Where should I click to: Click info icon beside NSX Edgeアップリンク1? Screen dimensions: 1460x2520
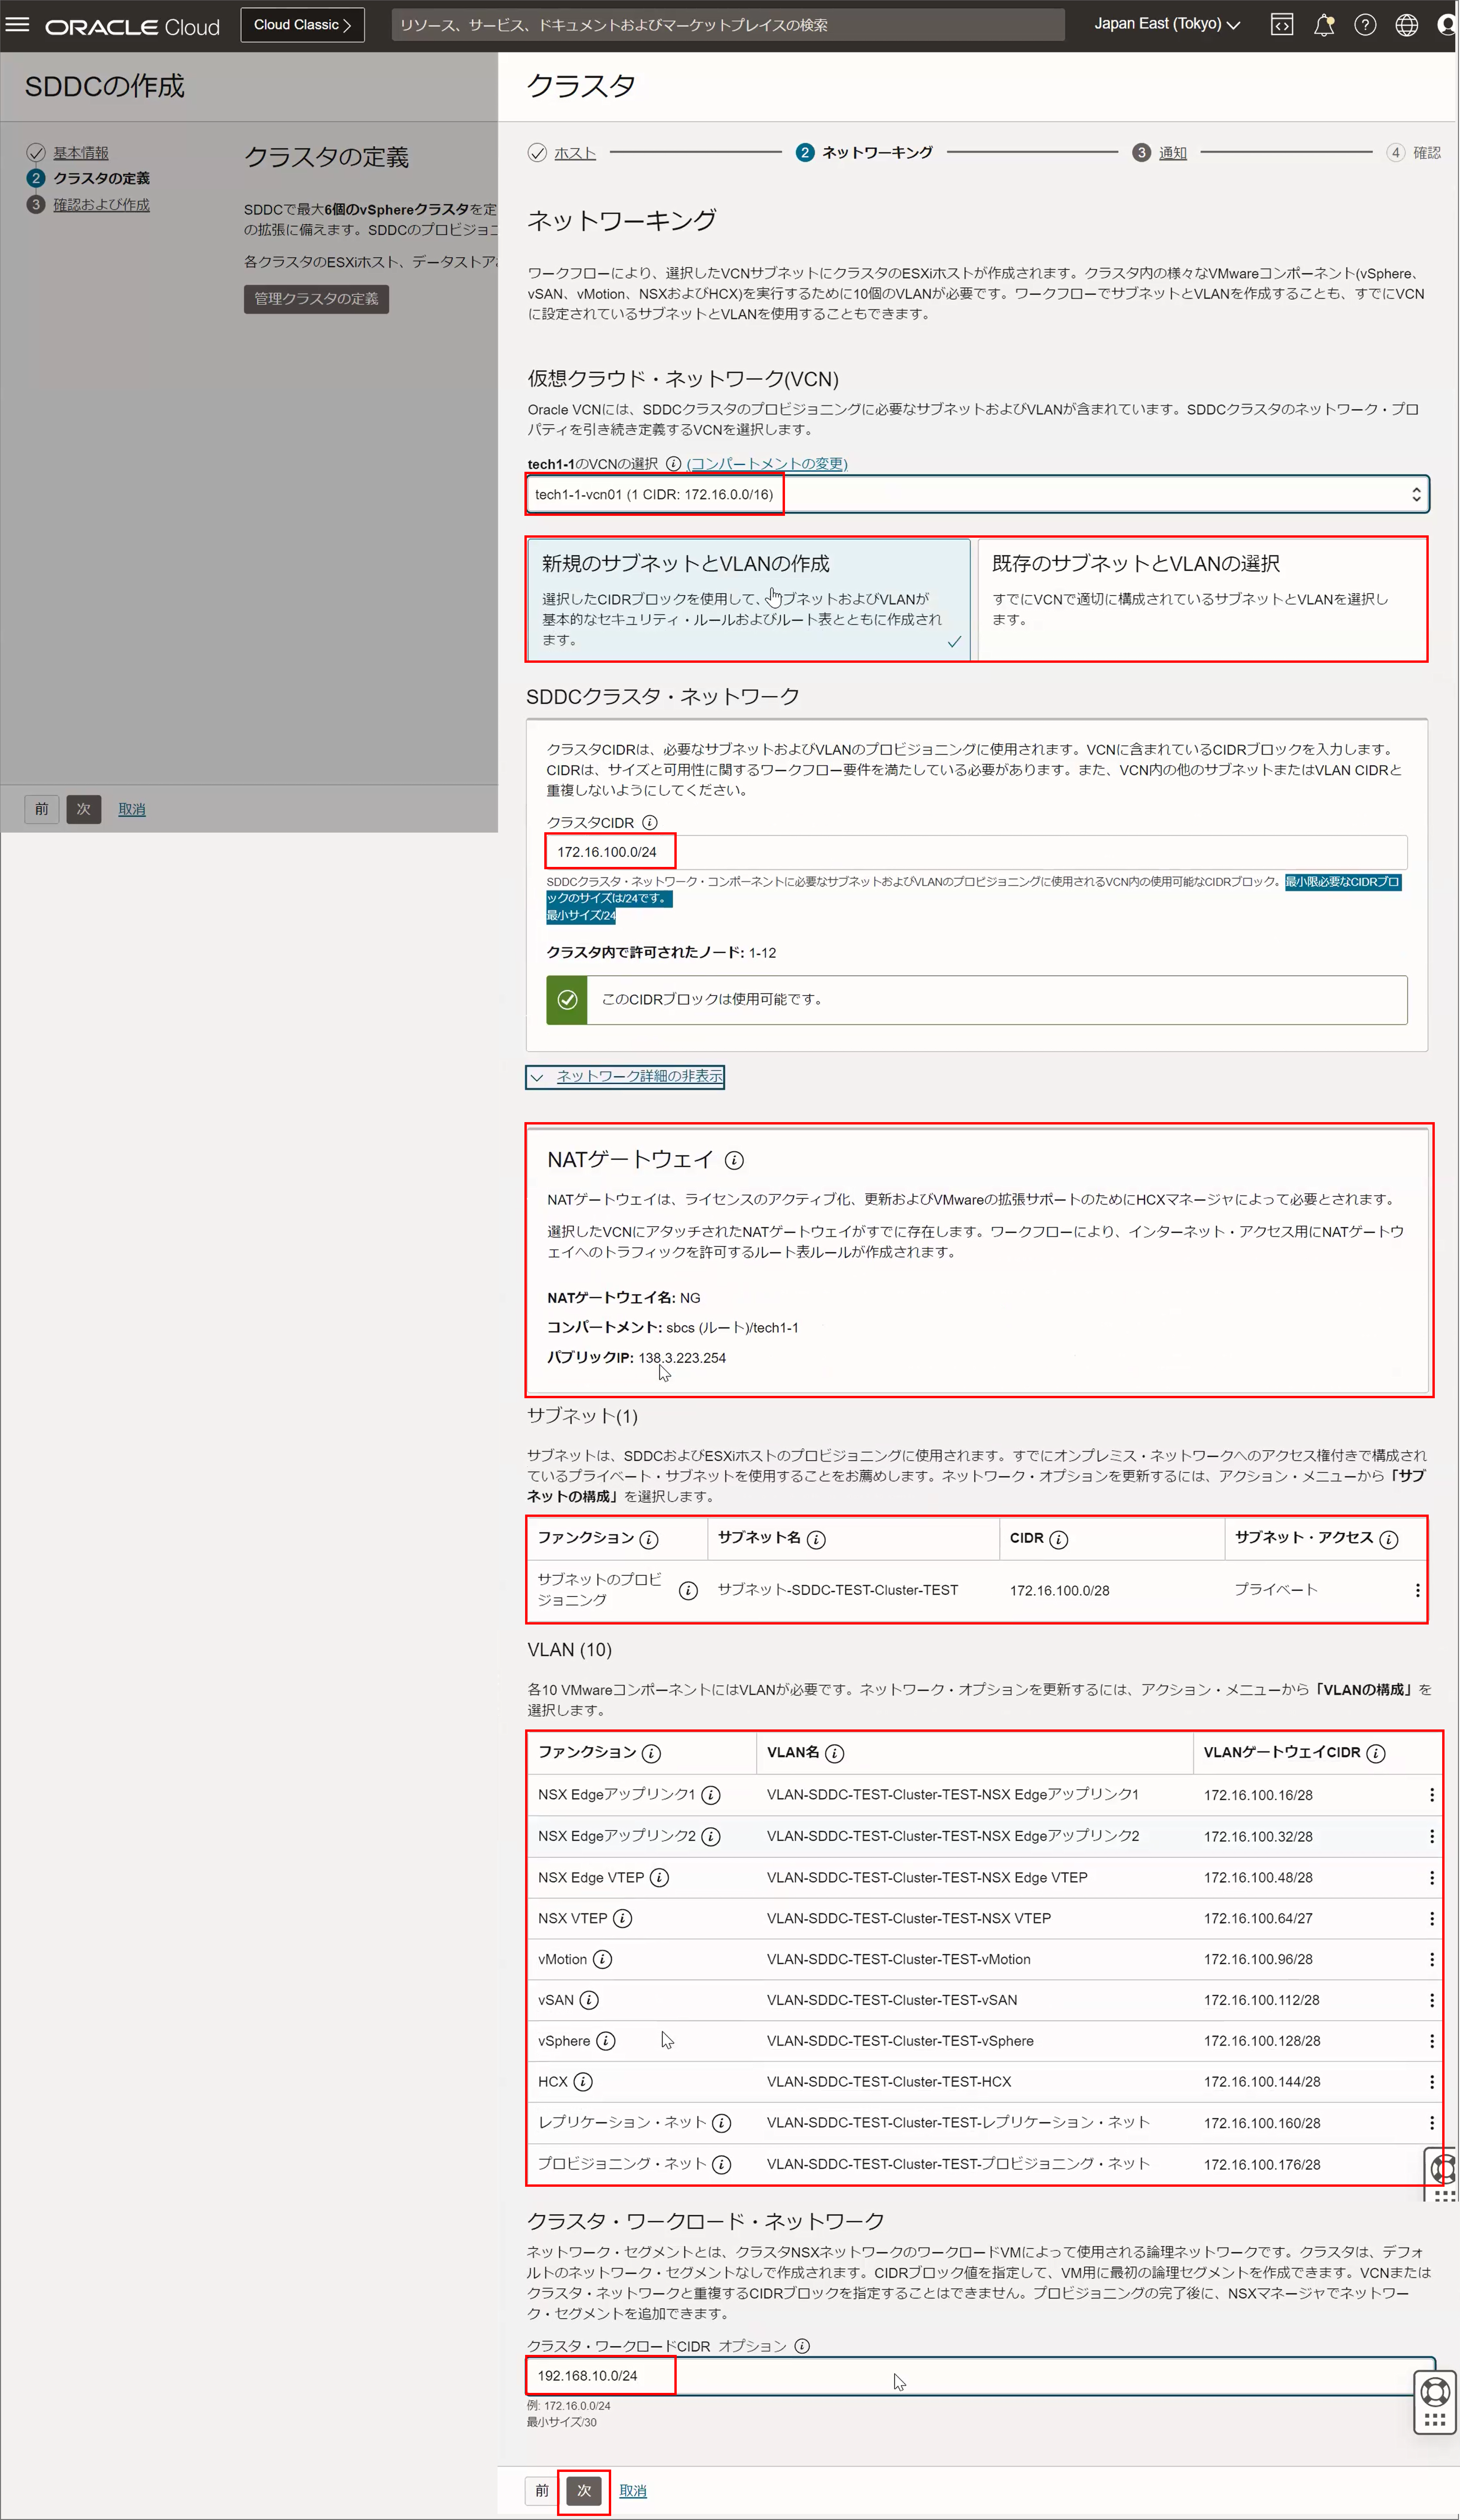[x=711, y=1795]
